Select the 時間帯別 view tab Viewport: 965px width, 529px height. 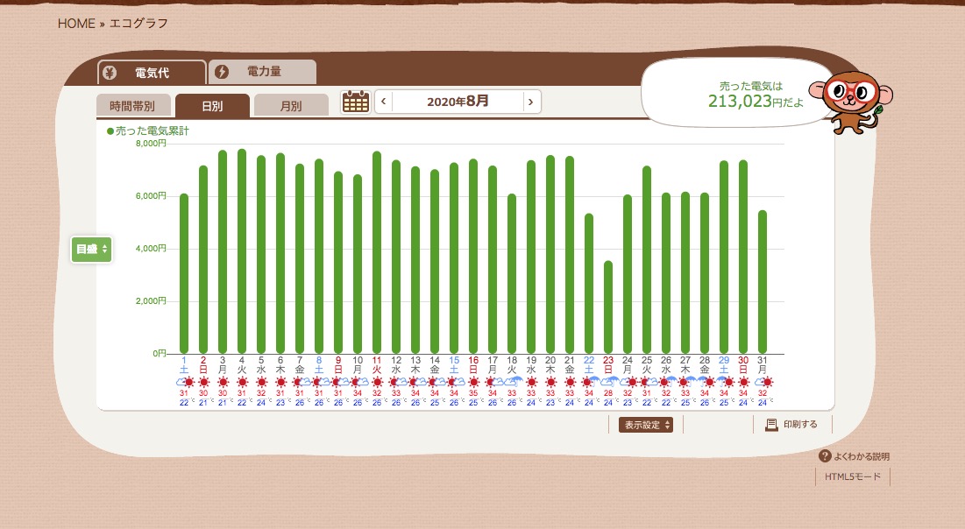click(132, 106)
